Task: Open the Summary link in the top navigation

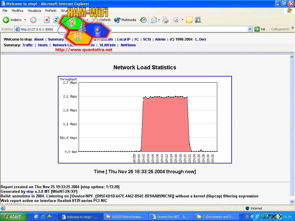Action: (56, 39)
